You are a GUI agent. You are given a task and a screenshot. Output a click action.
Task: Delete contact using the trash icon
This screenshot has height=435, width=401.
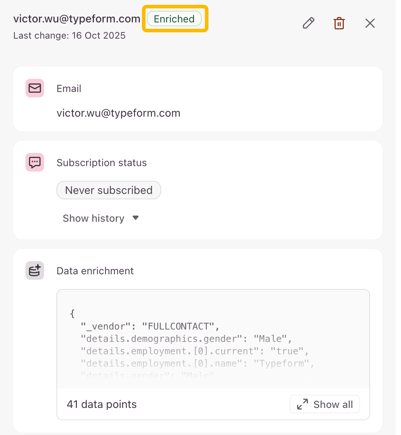coord(339,23)
